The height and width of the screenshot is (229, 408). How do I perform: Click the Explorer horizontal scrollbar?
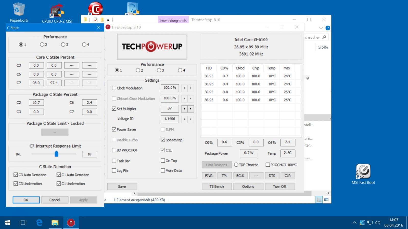224,193
